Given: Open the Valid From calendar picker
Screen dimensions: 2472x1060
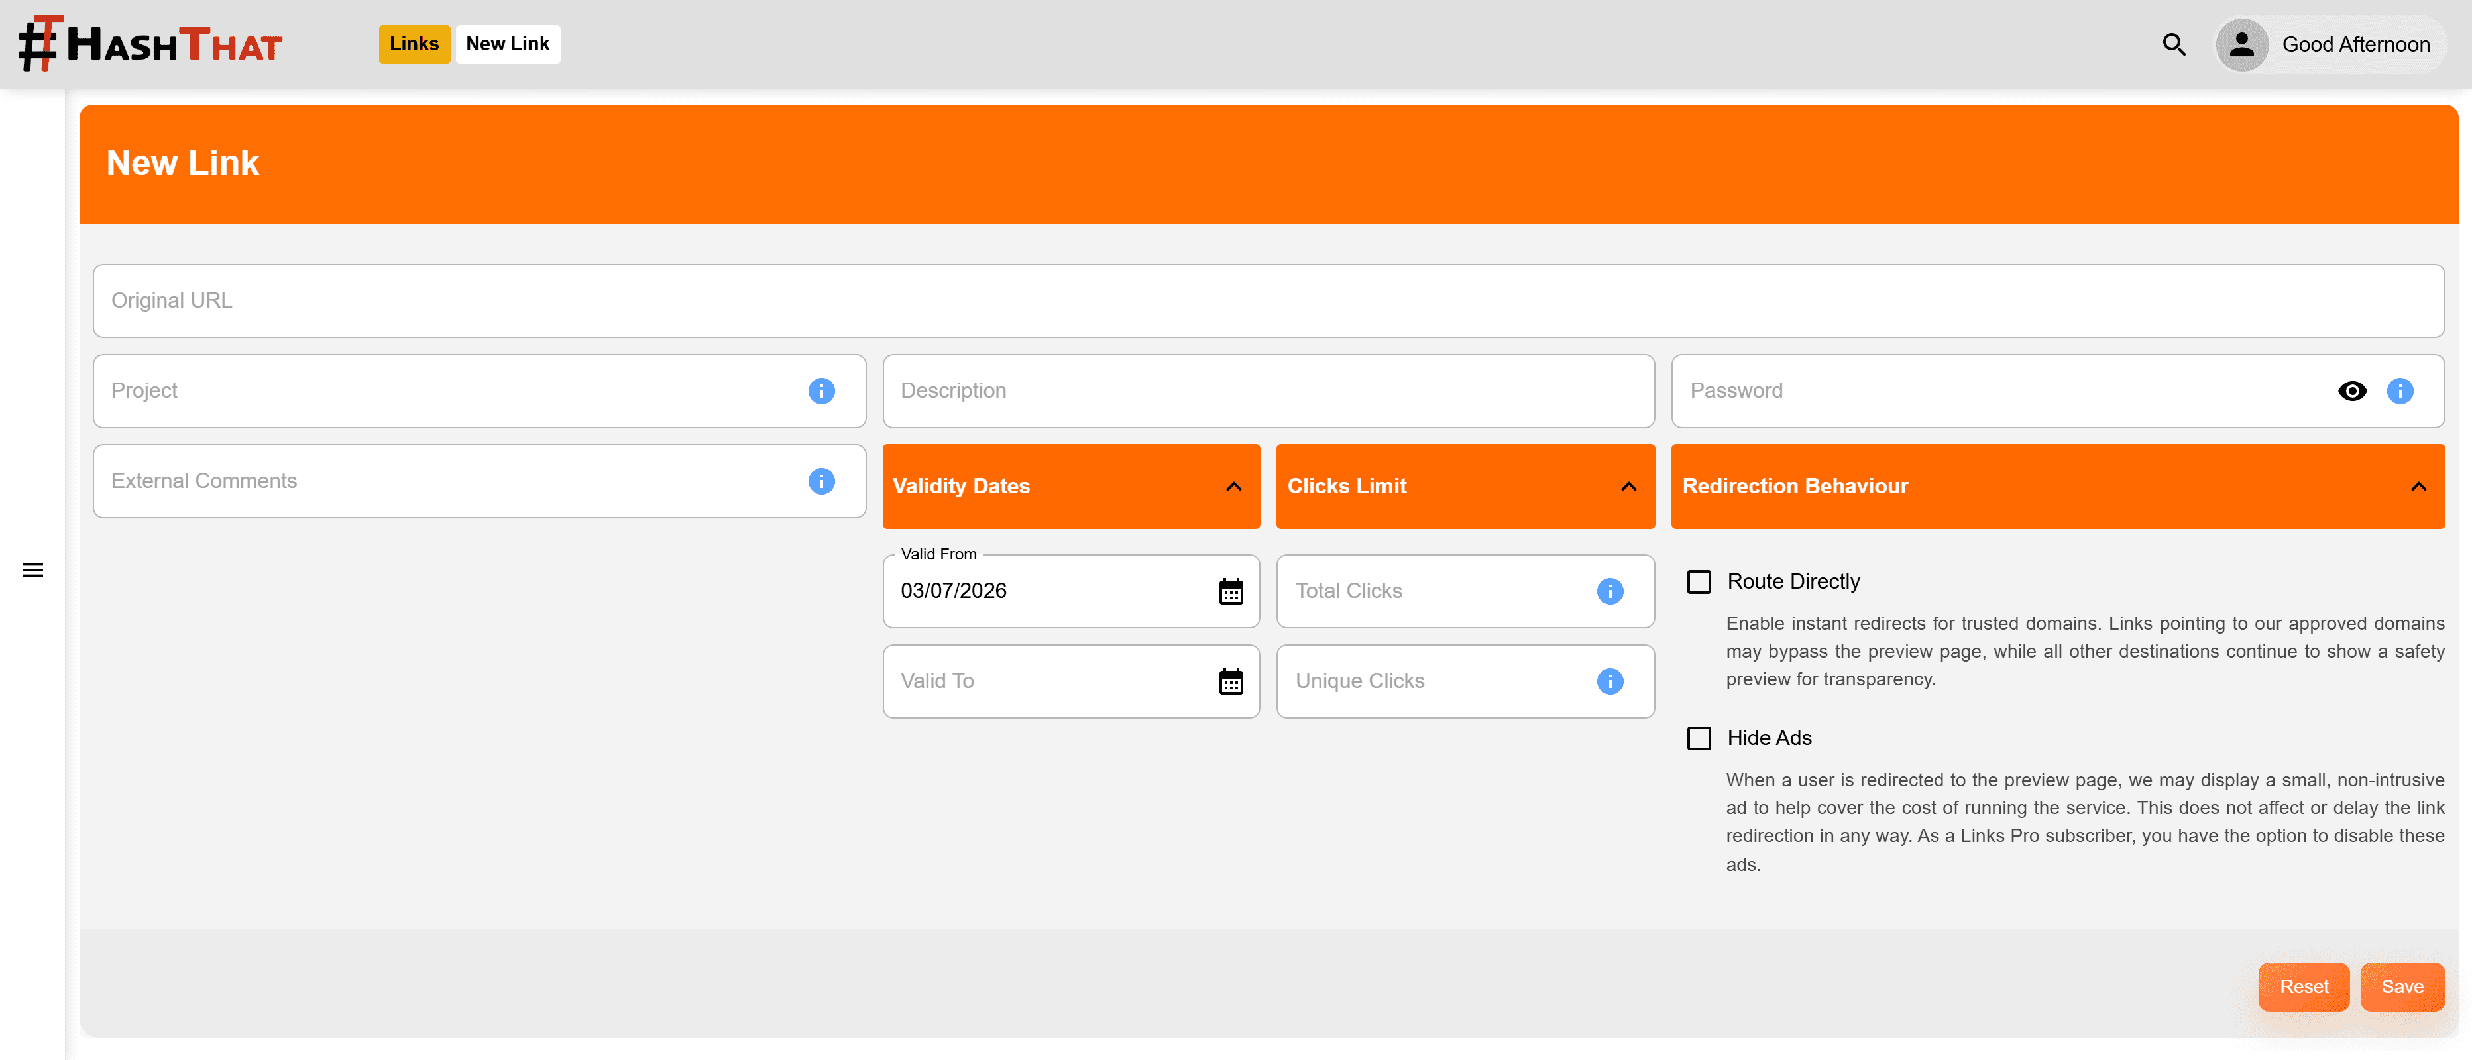Looking at the screenshot, I should [1231, 591].
